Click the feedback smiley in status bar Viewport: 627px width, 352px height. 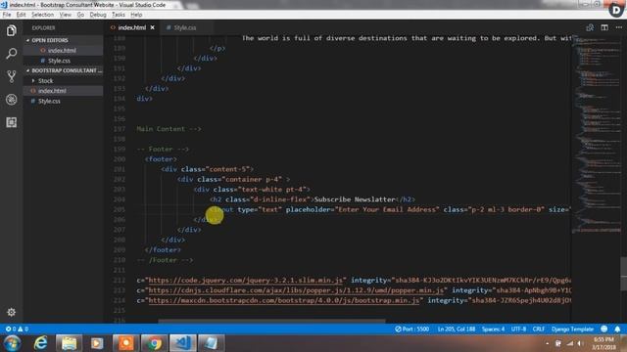[x=603, y=330]
